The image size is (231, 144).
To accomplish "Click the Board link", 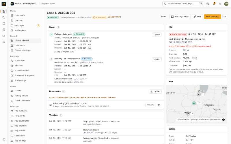I will (164, 17).
